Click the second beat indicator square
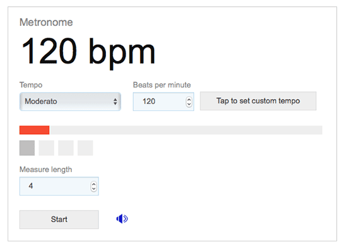 (47, 148)
